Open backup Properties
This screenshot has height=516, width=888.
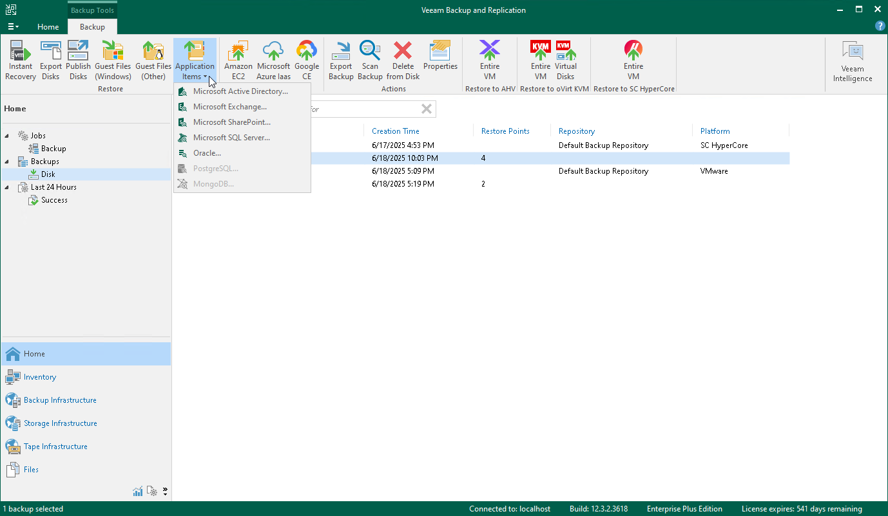click(441, 55)
